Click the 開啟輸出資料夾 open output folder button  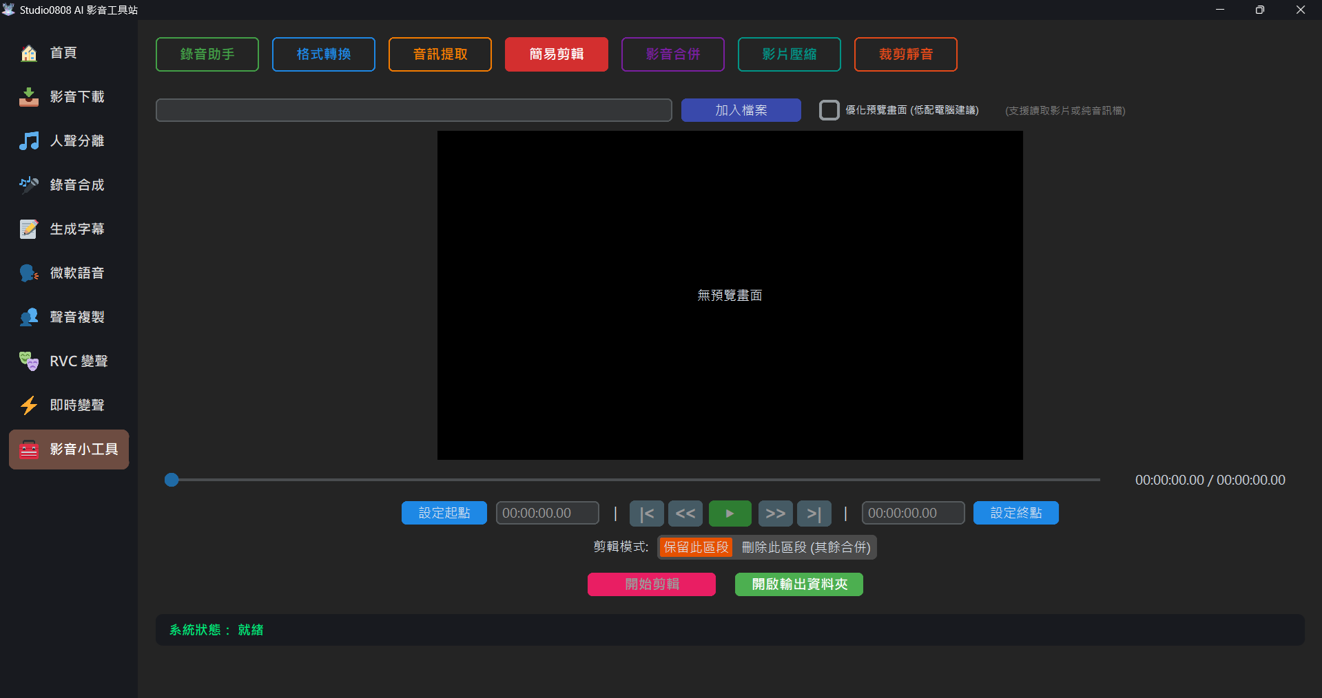tap(799, 584)
